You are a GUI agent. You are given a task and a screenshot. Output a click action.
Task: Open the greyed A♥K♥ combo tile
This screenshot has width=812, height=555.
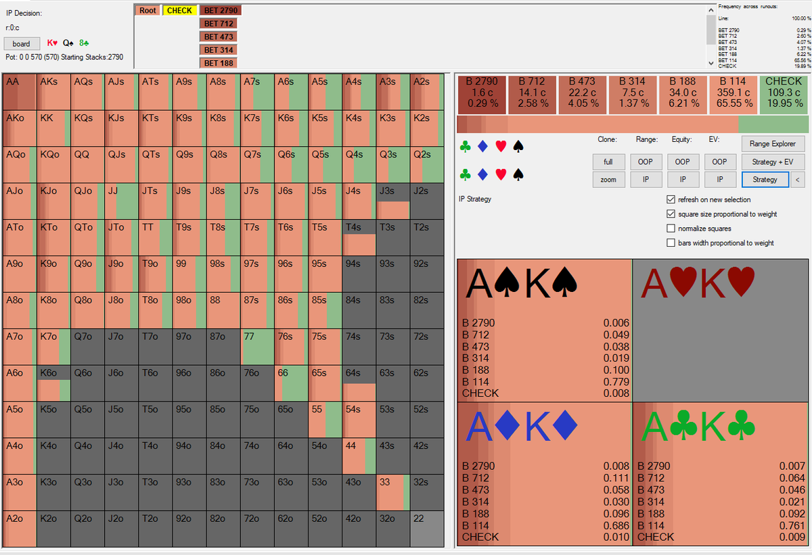[x=721, y=331]
